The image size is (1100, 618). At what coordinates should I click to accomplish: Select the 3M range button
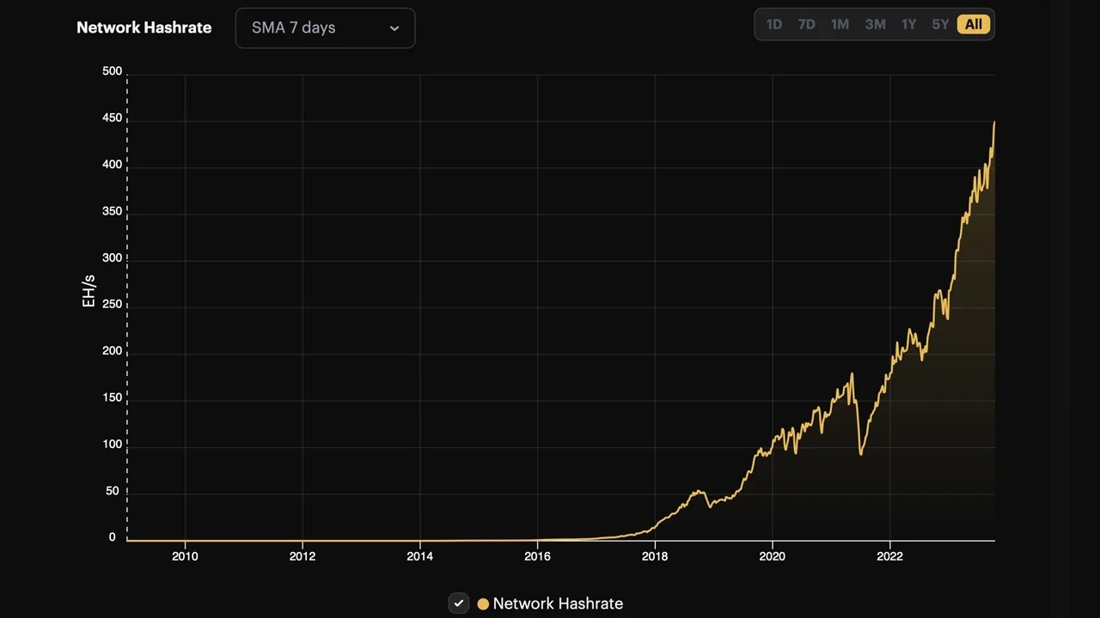pos(875,25)
